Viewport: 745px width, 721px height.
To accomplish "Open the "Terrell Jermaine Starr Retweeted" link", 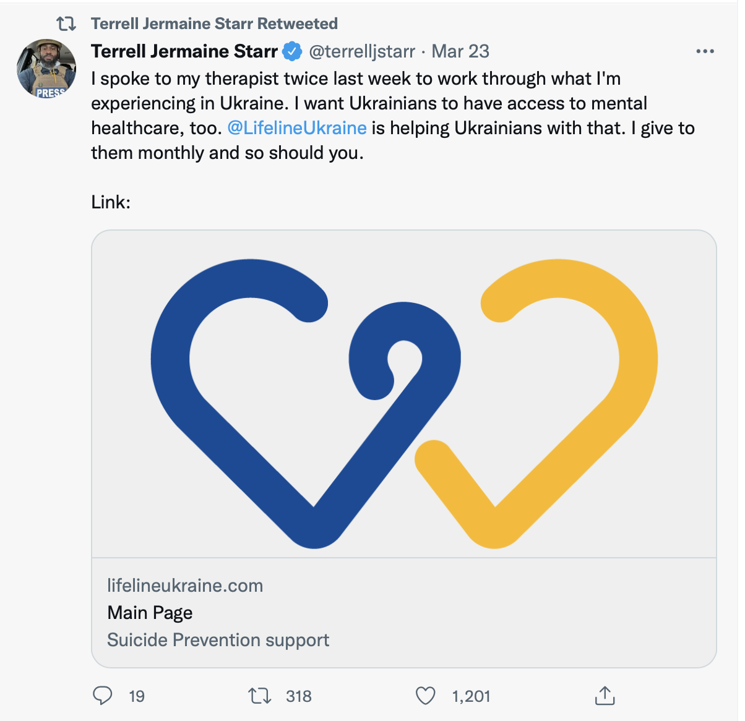I will 214,24.
